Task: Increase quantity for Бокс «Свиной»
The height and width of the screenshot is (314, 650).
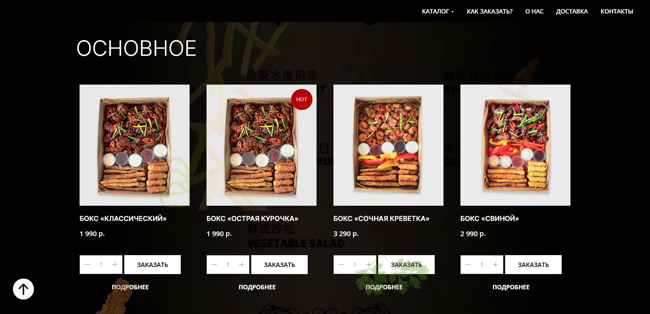Action: (x=496, y=265)
